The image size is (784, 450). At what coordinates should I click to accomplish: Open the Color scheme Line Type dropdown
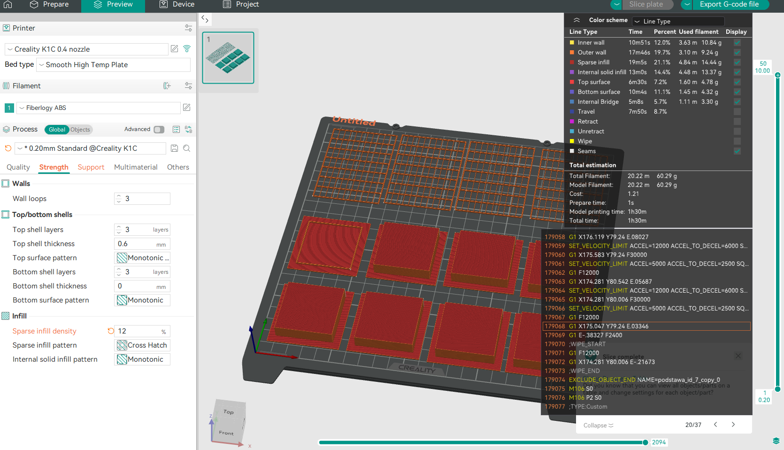click(678, 22)
